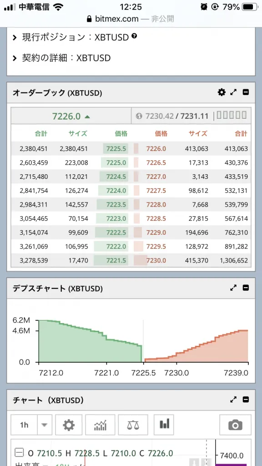Open chart settings gear
The image size is (262, 466).
pos(69,425)
